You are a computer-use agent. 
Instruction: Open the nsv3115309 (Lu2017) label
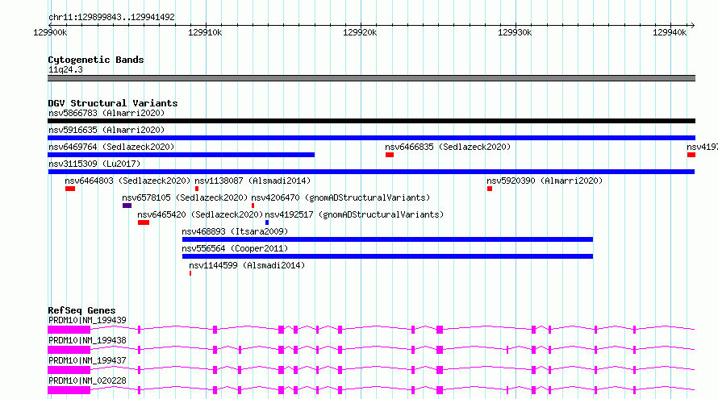[x=94, y=164]
